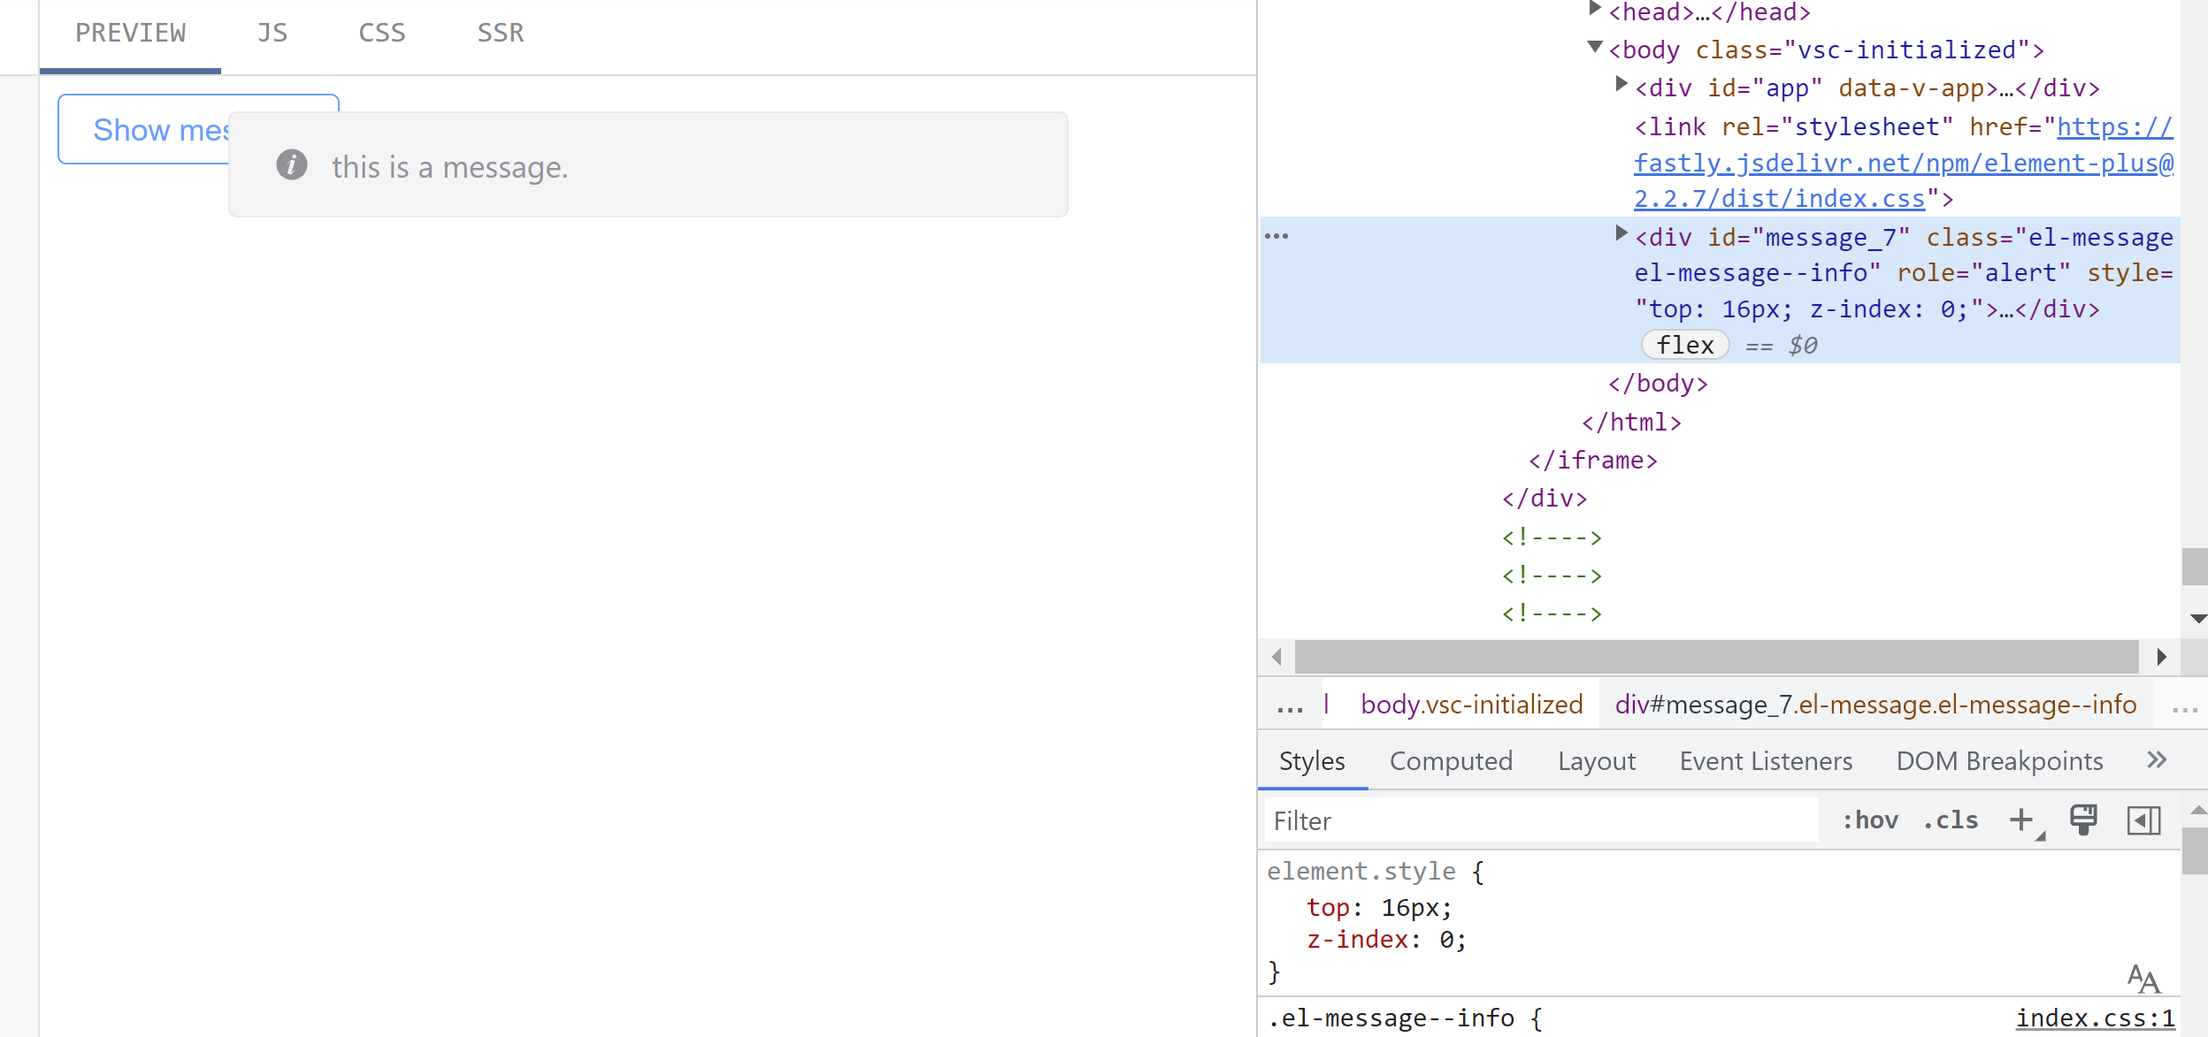Toggle the :hov element state panel
This screenshot has width=2208, height=1037.
(1870, 820)
